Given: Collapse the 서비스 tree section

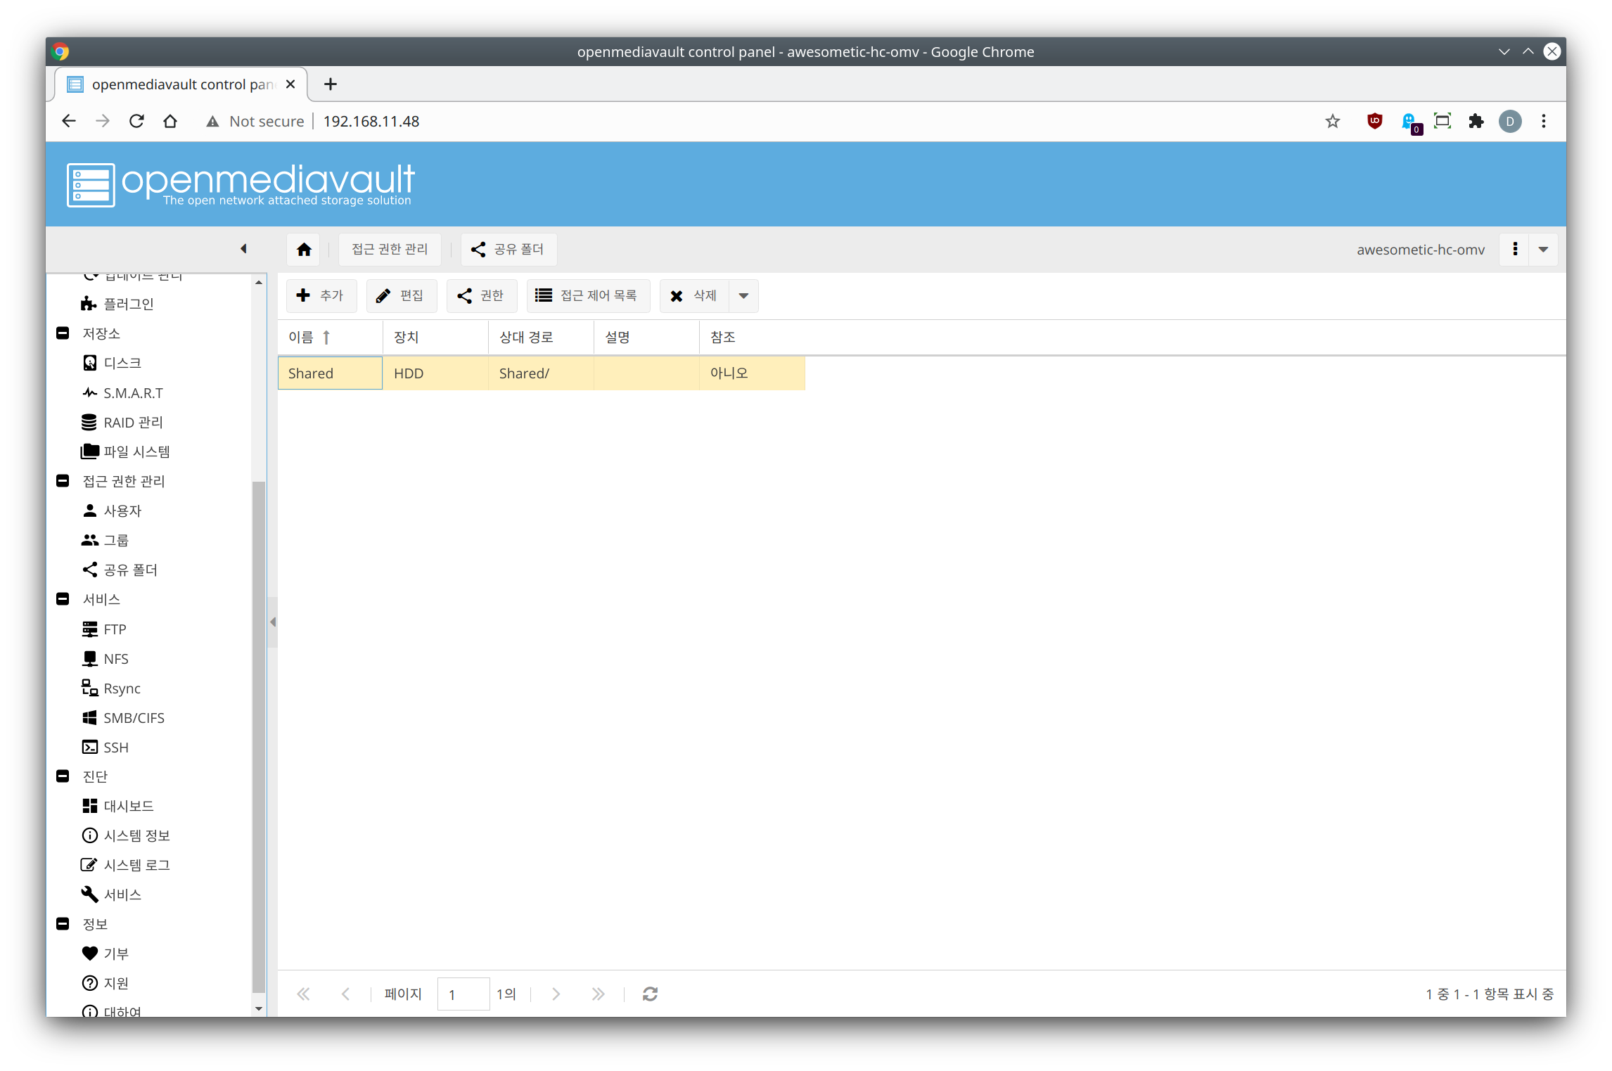Looking at the screenshot, I should point(63,599).
